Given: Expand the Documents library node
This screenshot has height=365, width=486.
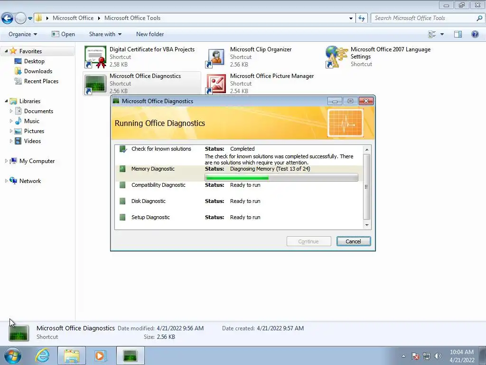Looking at the screenshot, I should (x=11, y=111).
